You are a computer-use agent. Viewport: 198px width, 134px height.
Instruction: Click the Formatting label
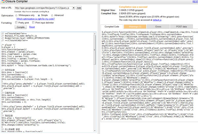pos(7,23)
